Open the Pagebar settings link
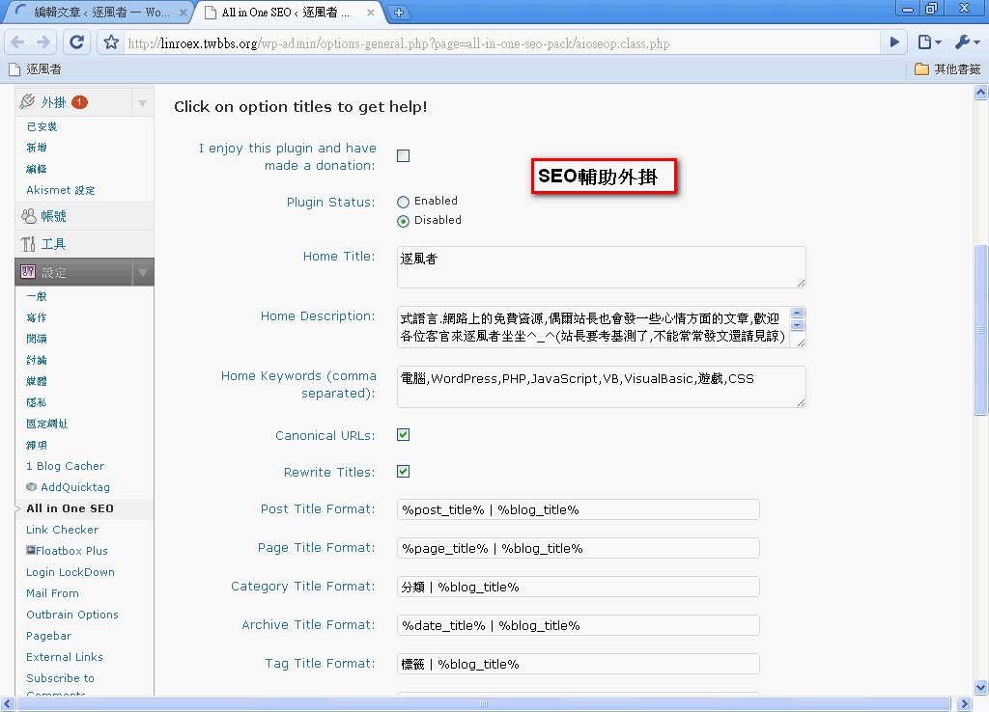989x712 pixels. coord(49,636)
